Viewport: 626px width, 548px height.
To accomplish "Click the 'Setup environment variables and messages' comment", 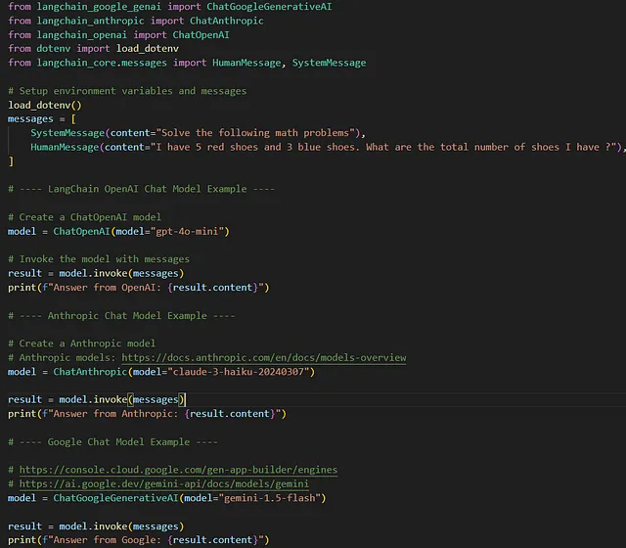I will point(127,91).
